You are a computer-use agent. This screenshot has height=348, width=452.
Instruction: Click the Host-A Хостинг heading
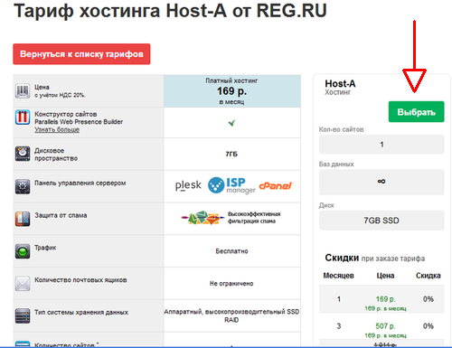[340, 87]
